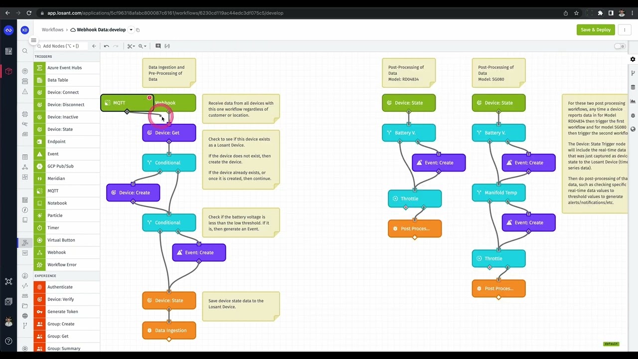Image resolution: width=638 pixels, height=359 pixels.
Task: Click the browser Back arrow
Action: [7, 13]
